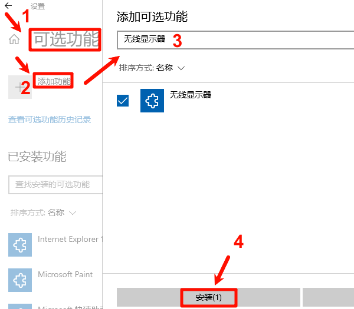Click 无线显示器 puzzle piece icon

point(152,101)
